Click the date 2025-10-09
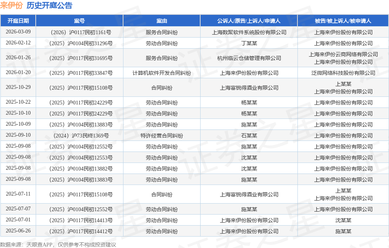The width and height of the screenshot is (389, 248). 18,124
